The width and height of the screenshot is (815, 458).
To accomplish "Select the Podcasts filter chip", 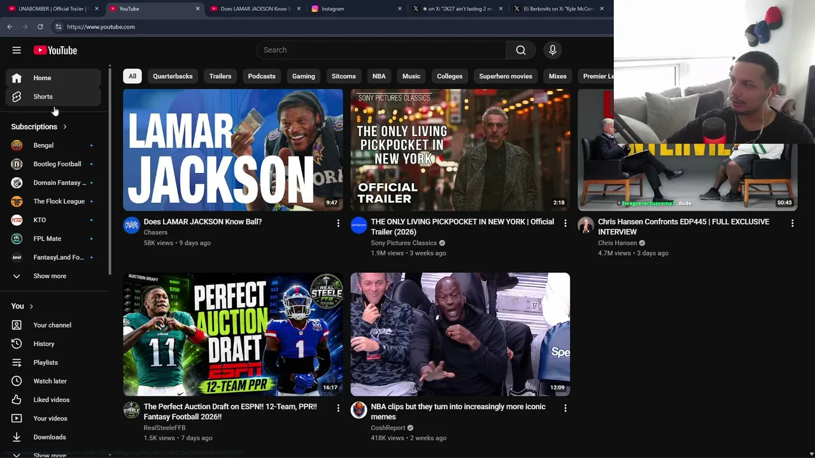I will click(262, 76).
